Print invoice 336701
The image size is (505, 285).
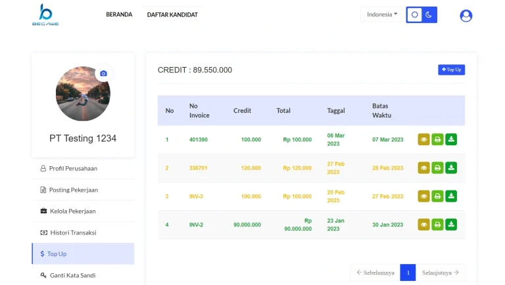437,168
